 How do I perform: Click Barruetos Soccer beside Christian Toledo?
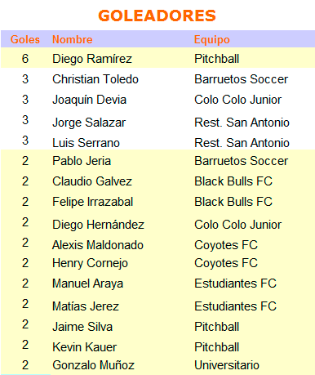tap(241, 79)
